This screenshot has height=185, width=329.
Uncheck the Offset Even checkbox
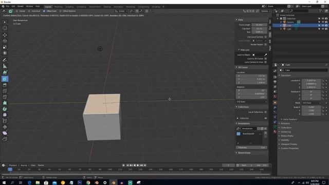pos(44,11)
